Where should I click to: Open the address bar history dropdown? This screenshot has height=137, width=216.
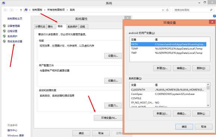(163, 10)
